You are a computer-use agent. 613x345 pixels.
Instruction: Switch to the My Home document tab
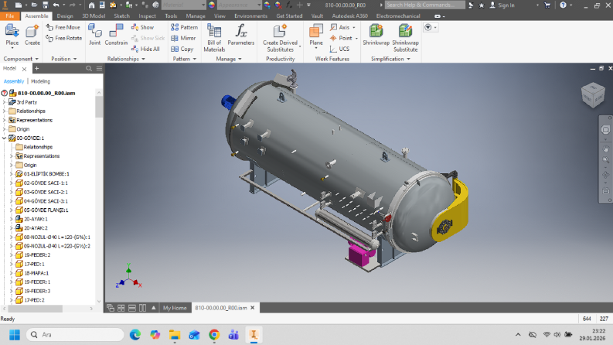(x=175, y=308)
